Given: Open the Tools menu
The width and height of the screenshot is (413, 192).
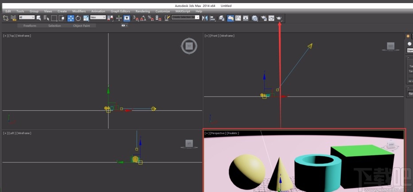Looking at the screenshot, I should (20, 11).
